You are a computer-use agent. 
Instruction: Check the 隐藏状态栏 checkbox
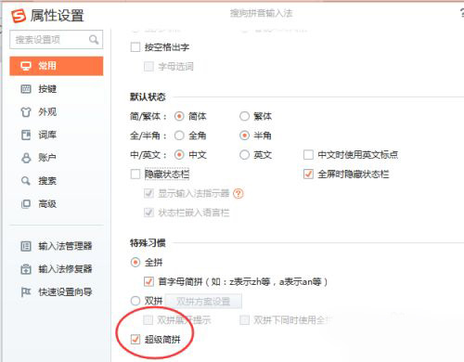coord(135,175)
